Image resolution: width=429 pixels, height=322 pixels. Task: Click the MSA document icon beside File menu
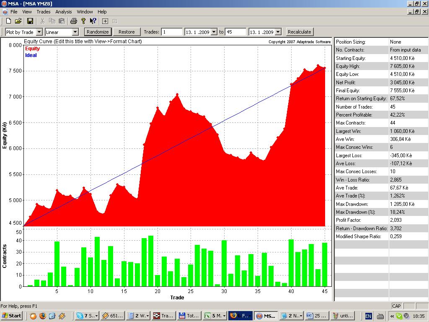[5, 12]
